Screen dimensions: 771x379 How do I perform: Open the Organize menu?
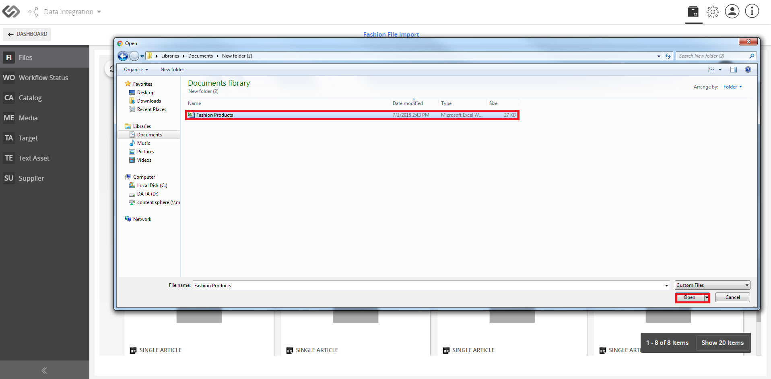pyautogui.click(x=136, y=70)
